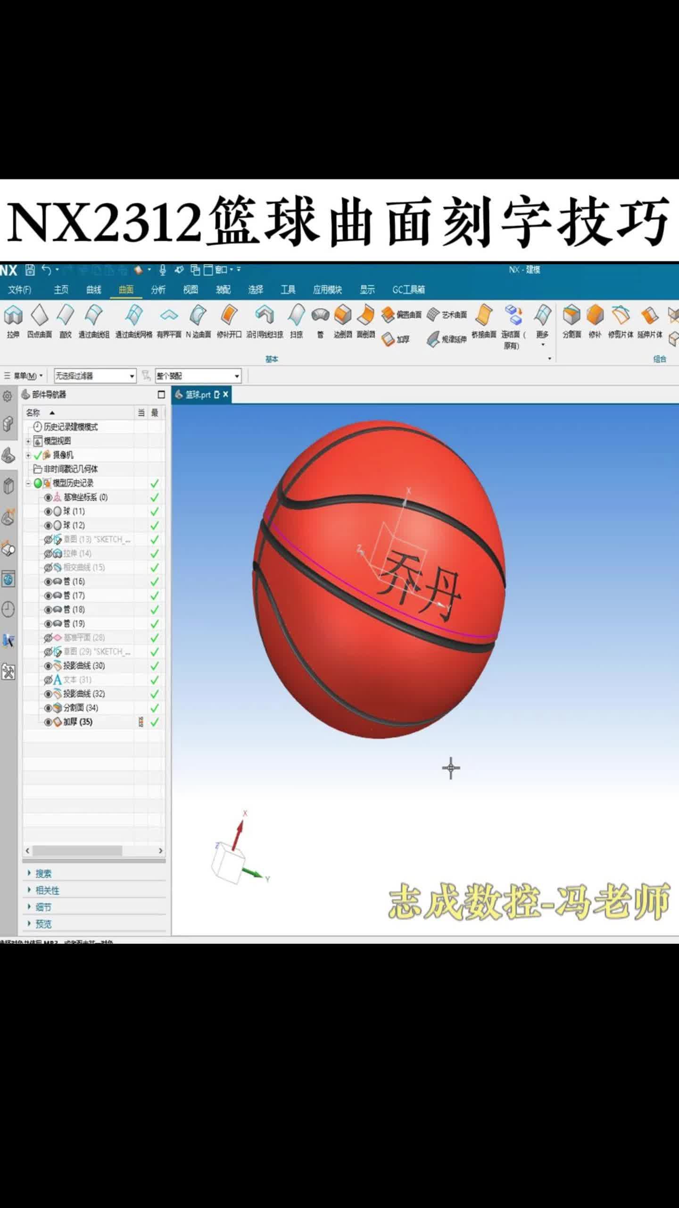Expand the 摄像机 tree node
The width and height of the screenshot is (679, 1208).
point(28,455)
